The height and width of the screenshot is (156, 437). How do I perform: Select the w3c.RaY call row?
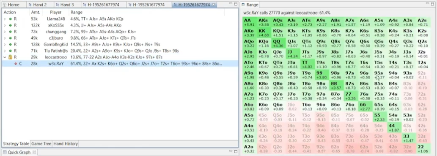click(120, 64)
